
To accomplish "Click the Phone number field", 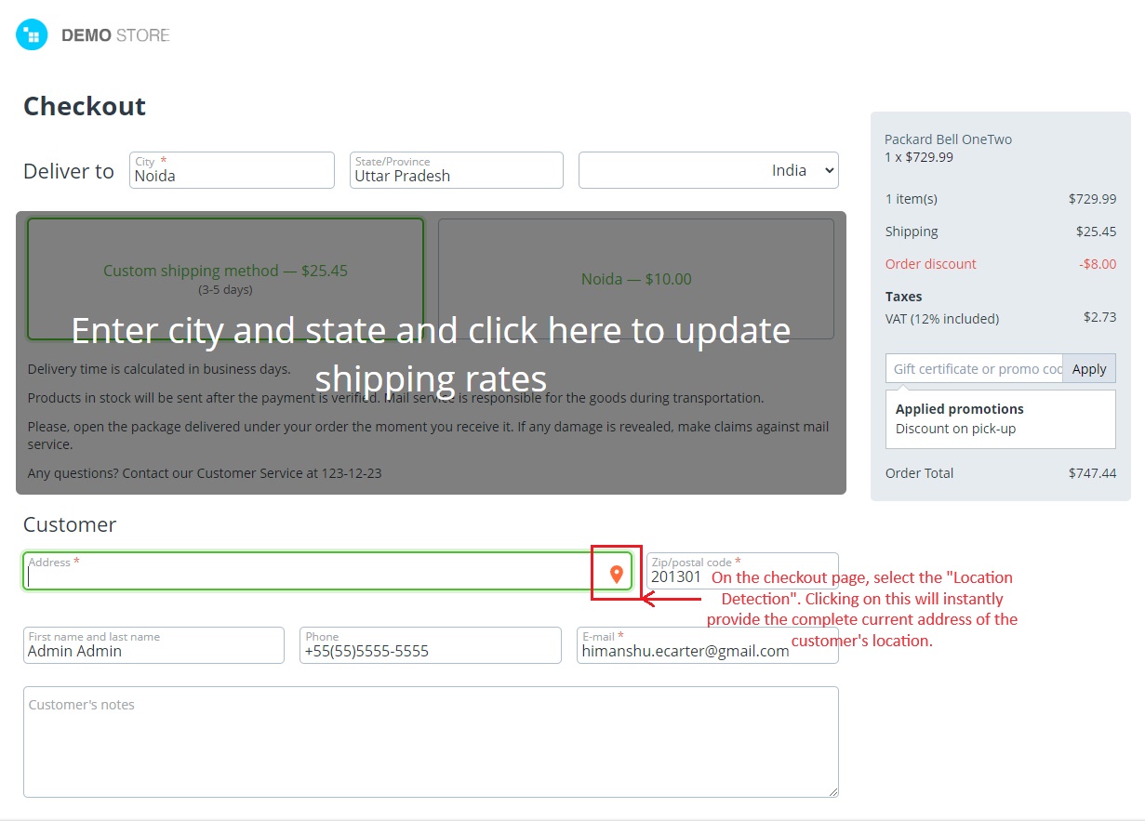I will click(431, 645).
